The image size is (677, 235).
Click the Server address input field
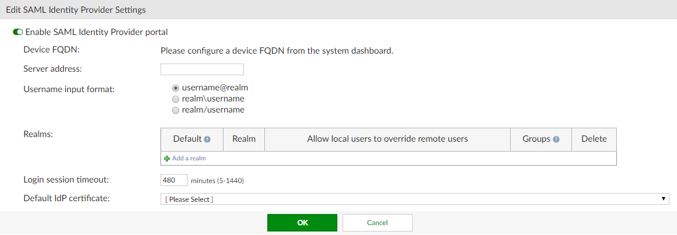[202, 69]
